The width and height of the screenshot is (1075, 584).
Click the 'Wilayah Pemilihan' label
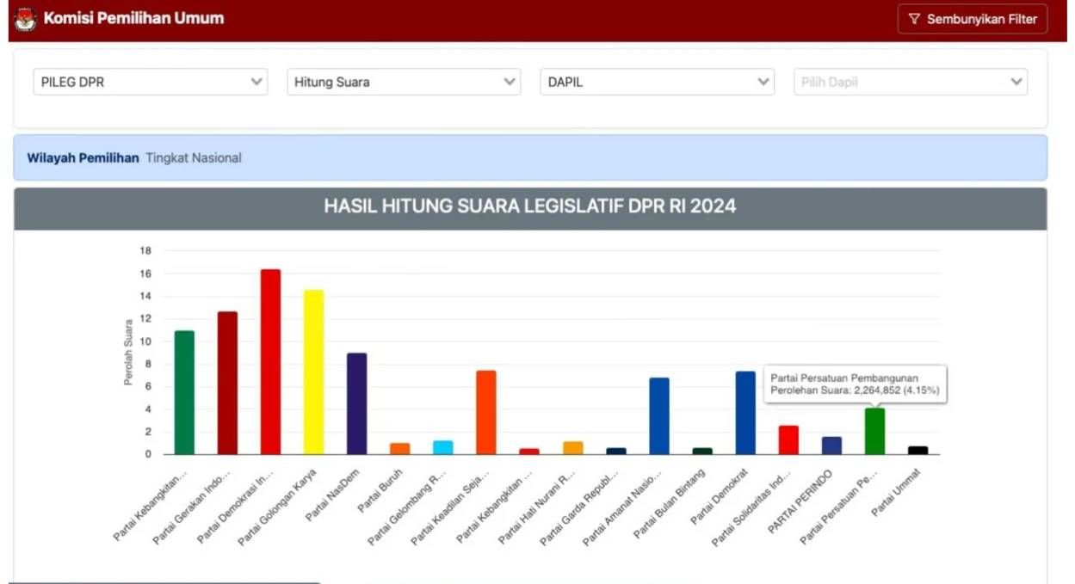(83, 158)
